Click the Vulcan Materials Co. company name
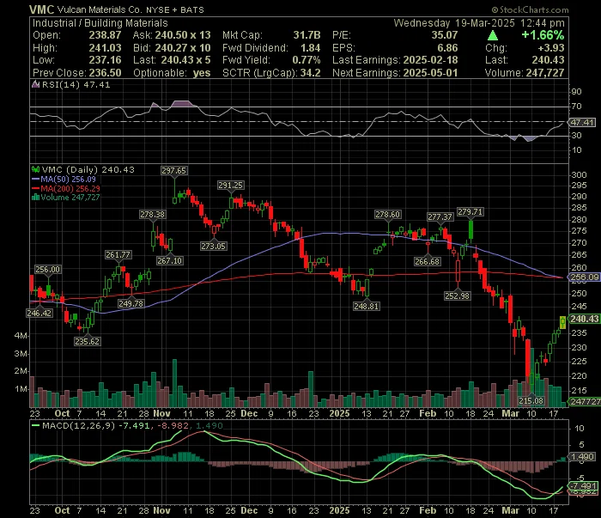 100,10
